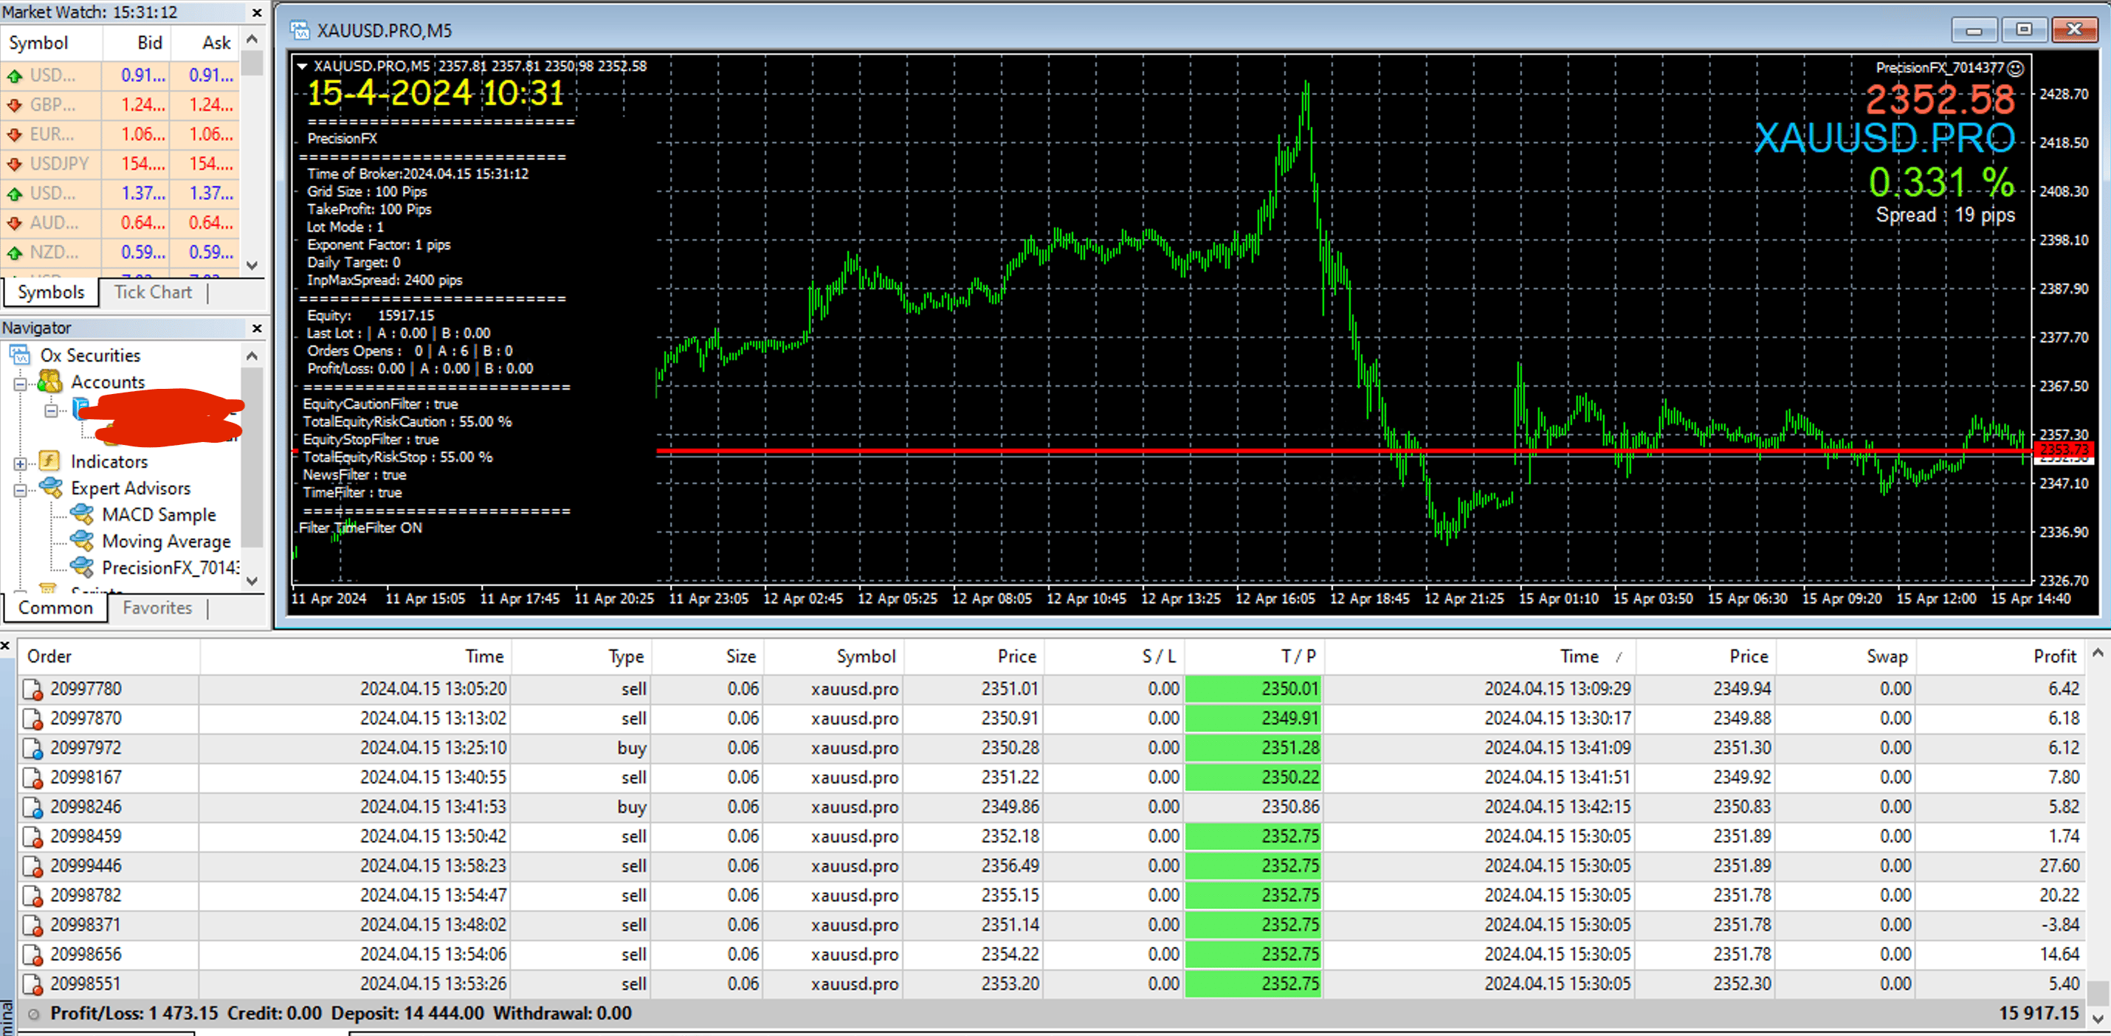Click the red price line label 2353.73
This screenshot has width=2111, height=1036.
click(2064, 449)
